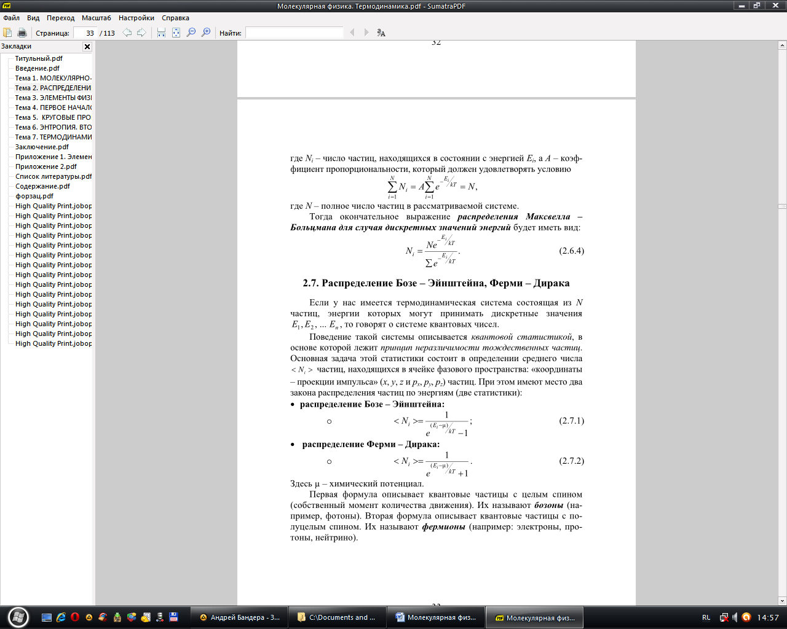This screenshot has height=629, width=787.
Task: Select the Fit Page icon
Action: 176,33
